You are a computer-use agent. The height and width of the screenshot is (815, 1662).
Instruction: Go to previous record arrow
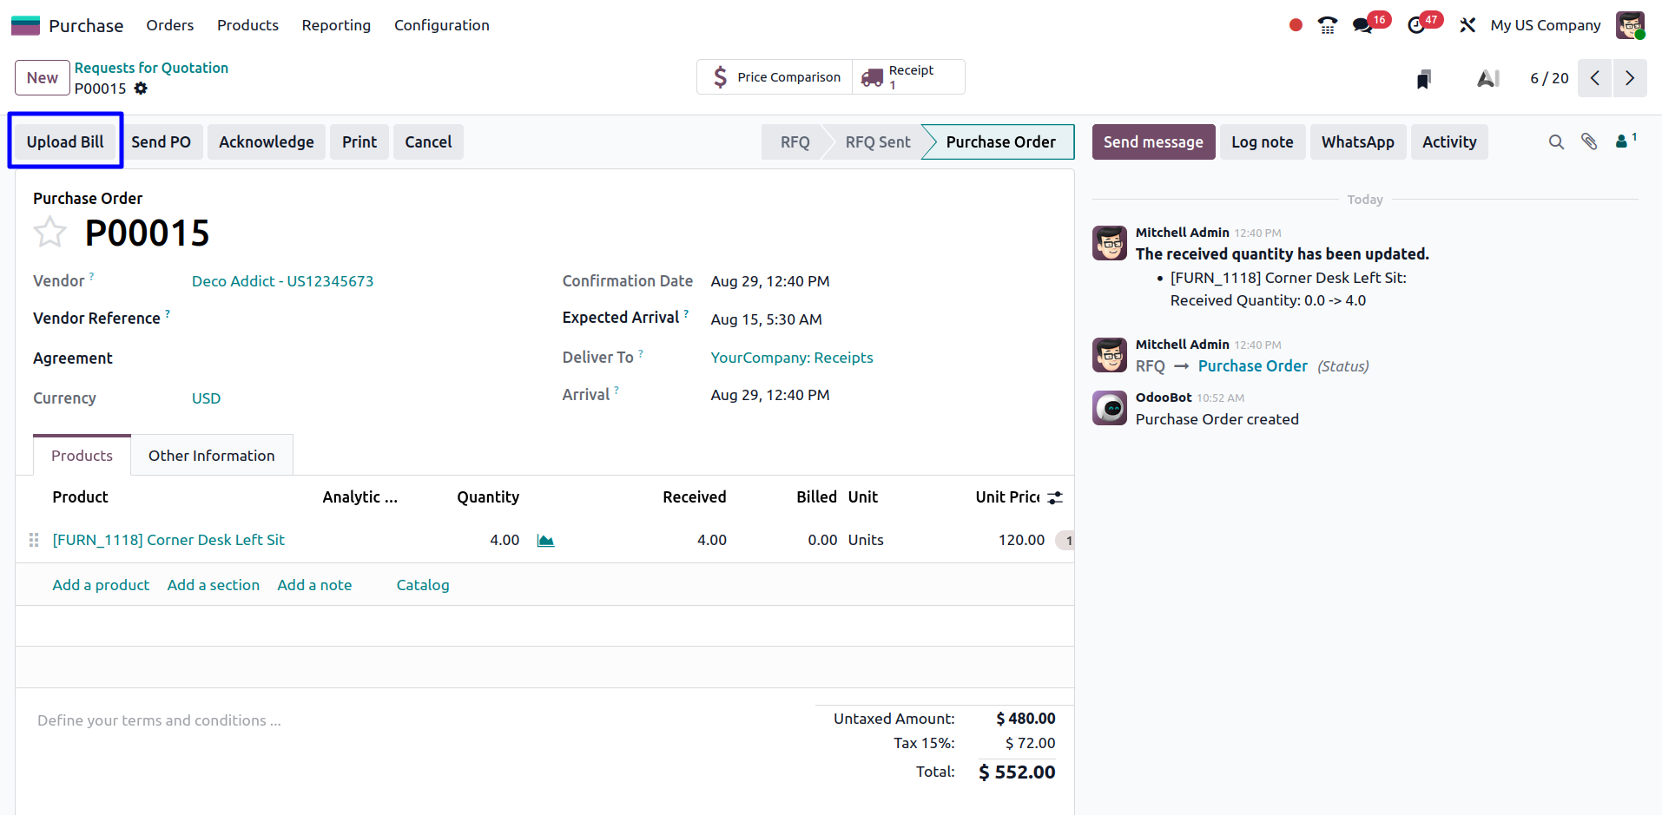(x=1595, y=78)
